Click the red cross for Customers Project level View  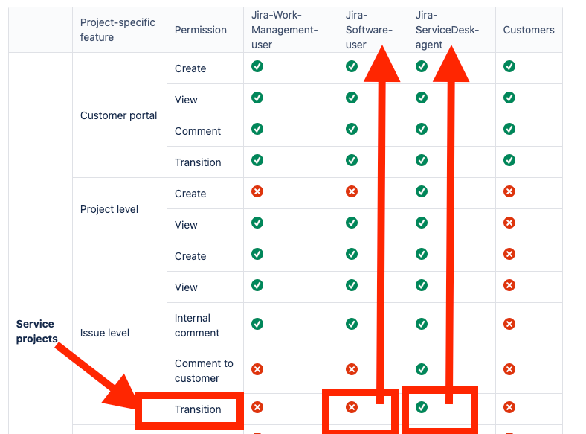pyautogui.click(x=509, y=223)
